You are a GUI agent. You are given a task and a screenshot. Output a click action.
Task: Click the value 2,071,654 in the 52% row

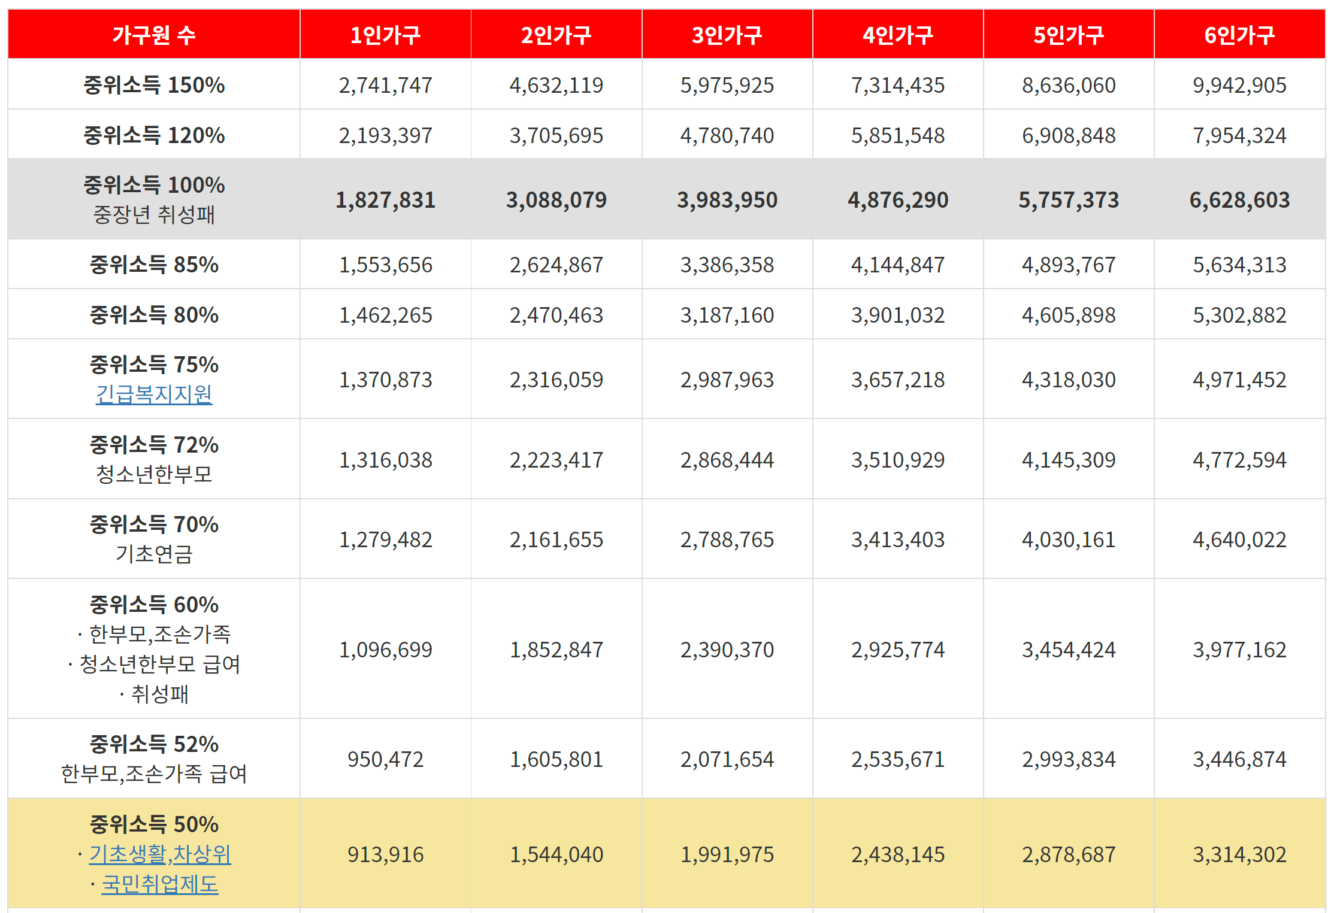coord(727,759)
